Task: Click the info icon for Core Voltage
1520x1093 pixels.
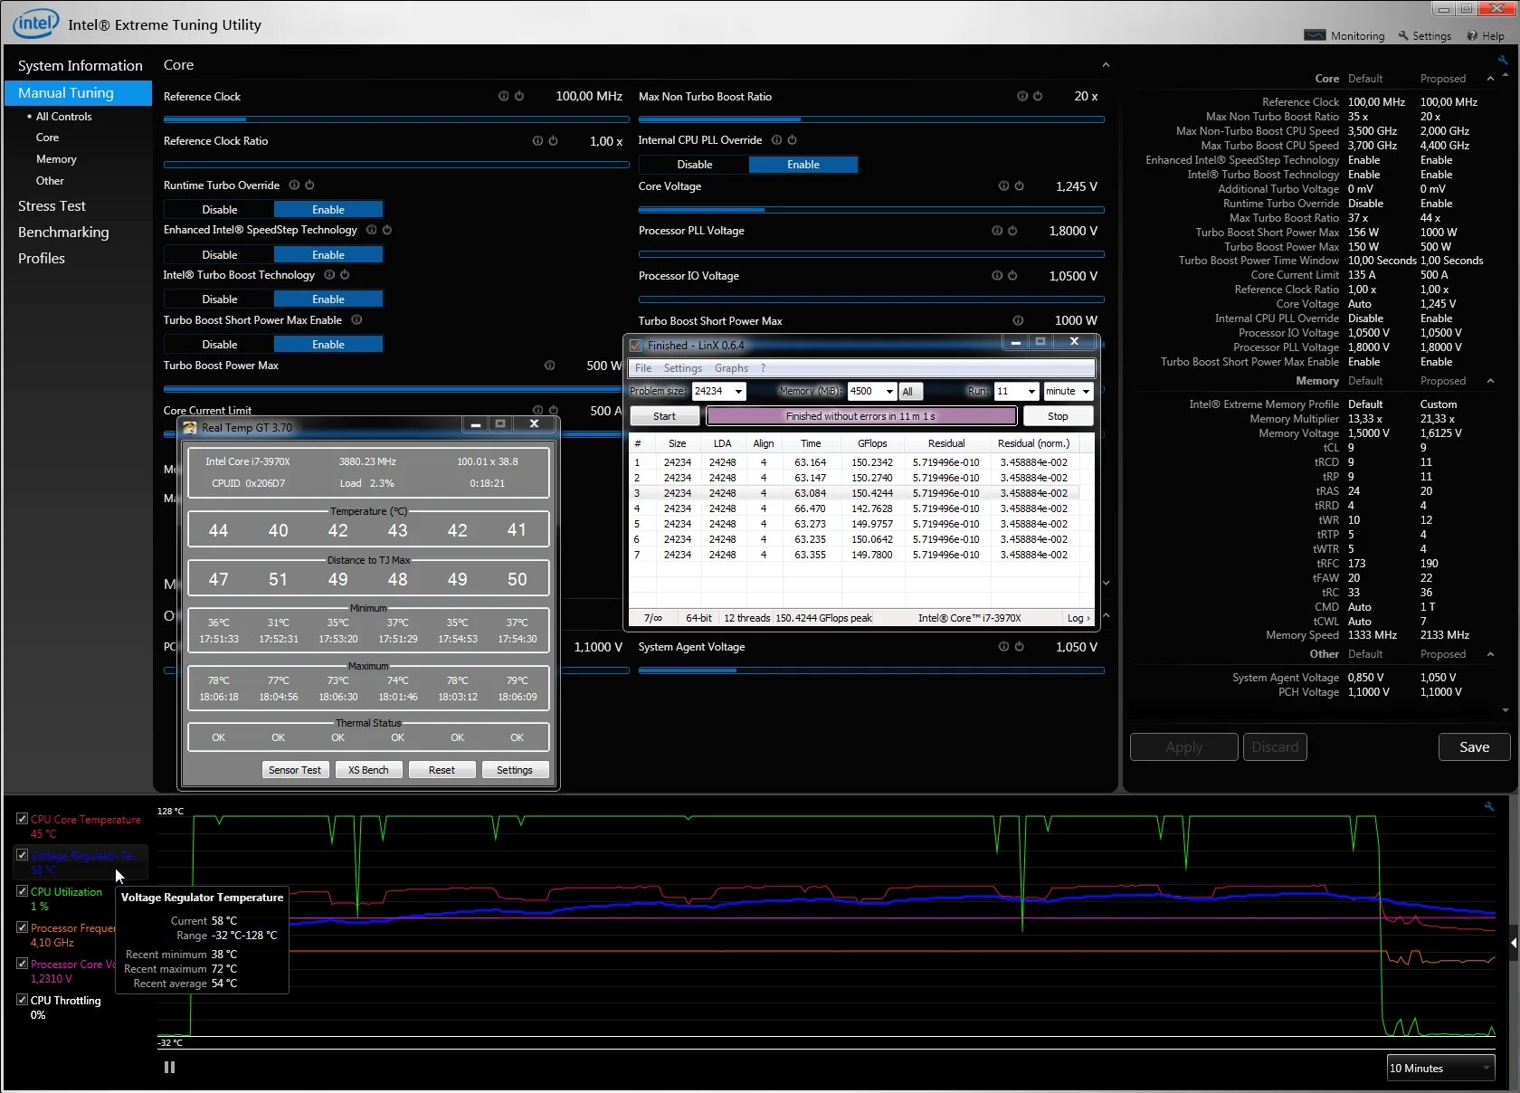Action: tap(1003, 186)
